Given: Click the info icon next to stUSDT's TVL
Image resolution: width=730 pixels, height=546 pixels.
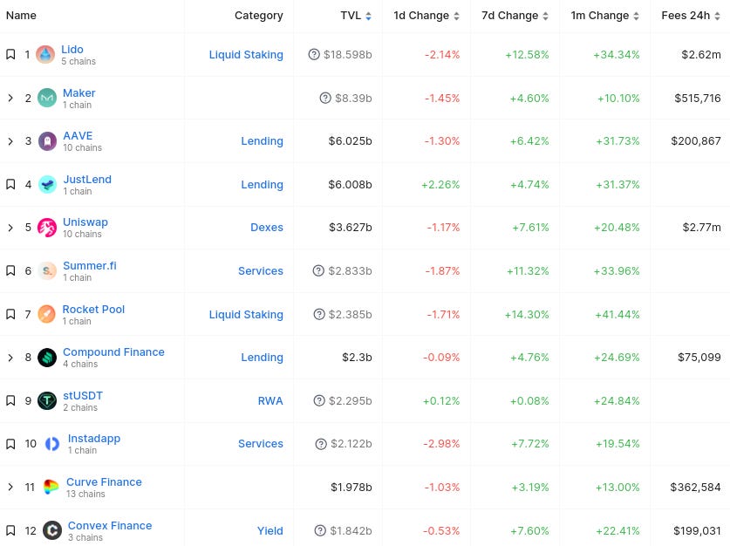Looking at the screenshot, I should [318, 400].
